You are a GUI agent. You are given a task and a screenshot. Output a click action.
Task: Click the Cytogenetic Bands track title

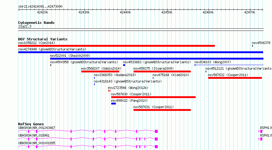[x=36, y=23]
